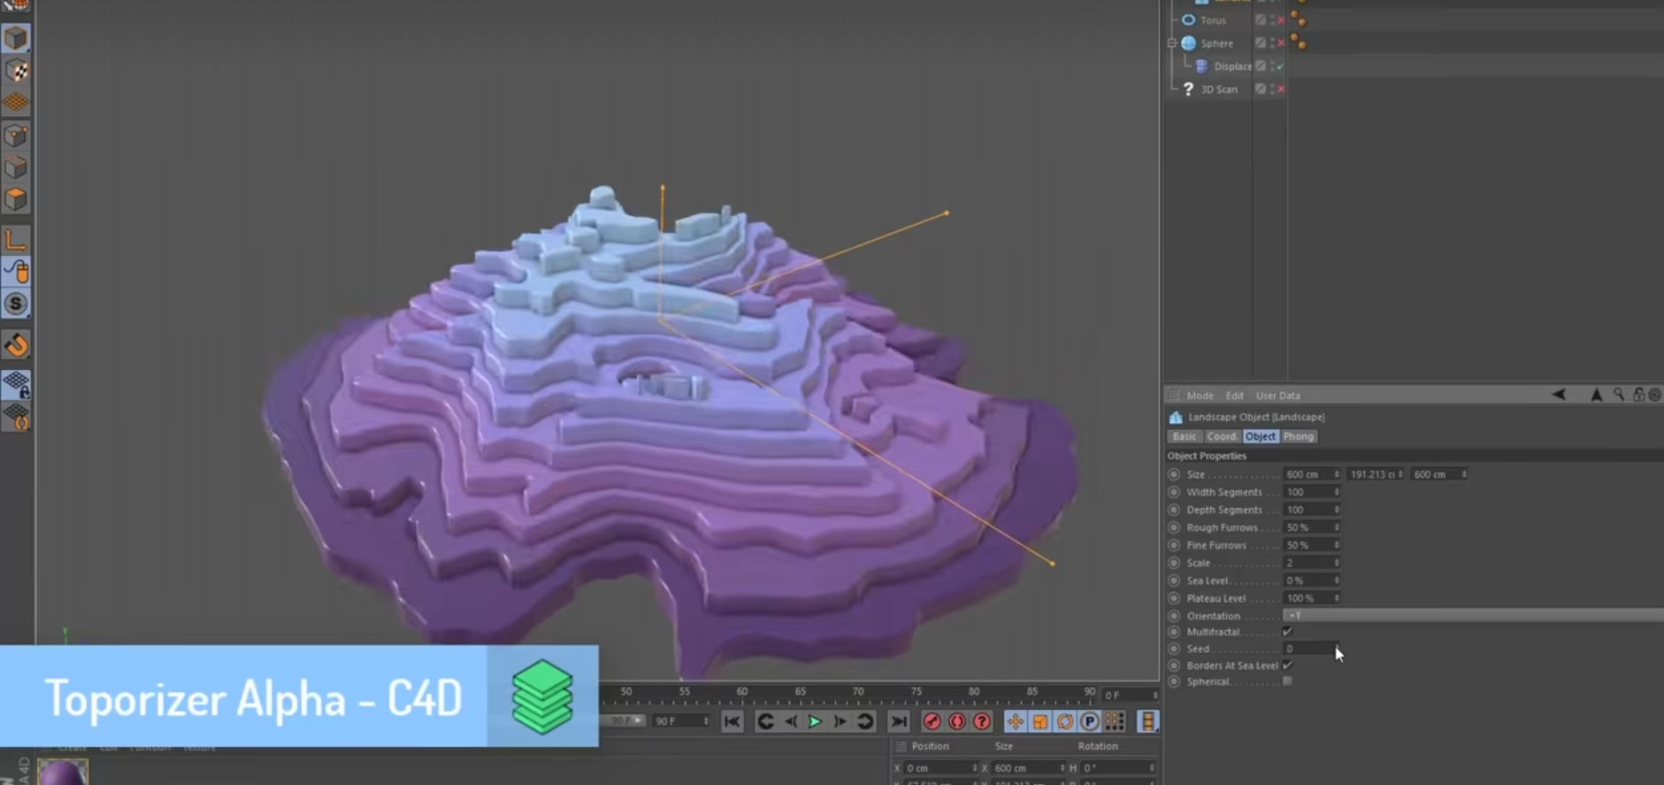Screen dimensions: 1664x785
Task: Jump to previous keyframe
Action: pyautogui.click(x=766, y=721)
